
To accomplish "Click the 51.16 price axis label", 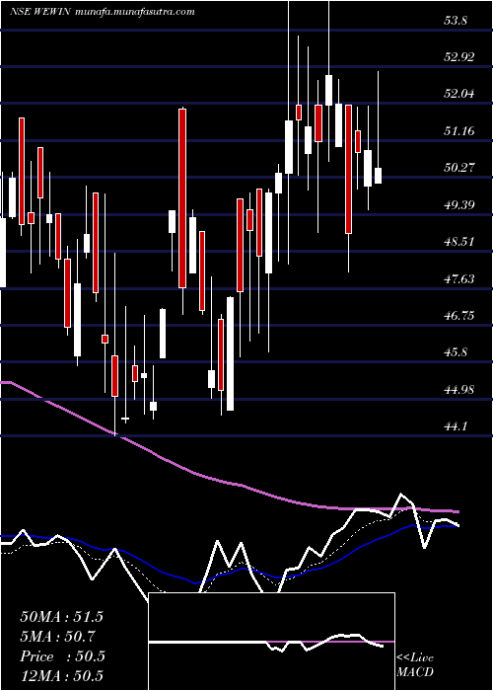I will click(x=459, y=131).
